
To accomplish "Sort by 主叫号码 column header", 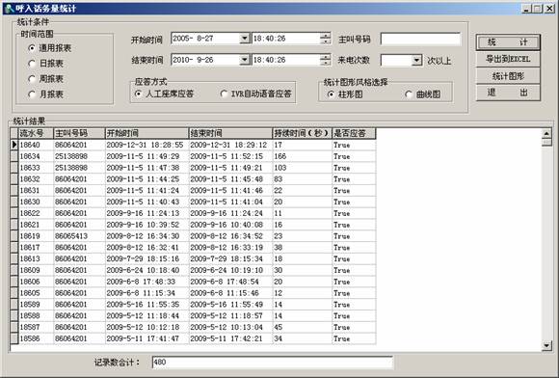I will 79,133.
